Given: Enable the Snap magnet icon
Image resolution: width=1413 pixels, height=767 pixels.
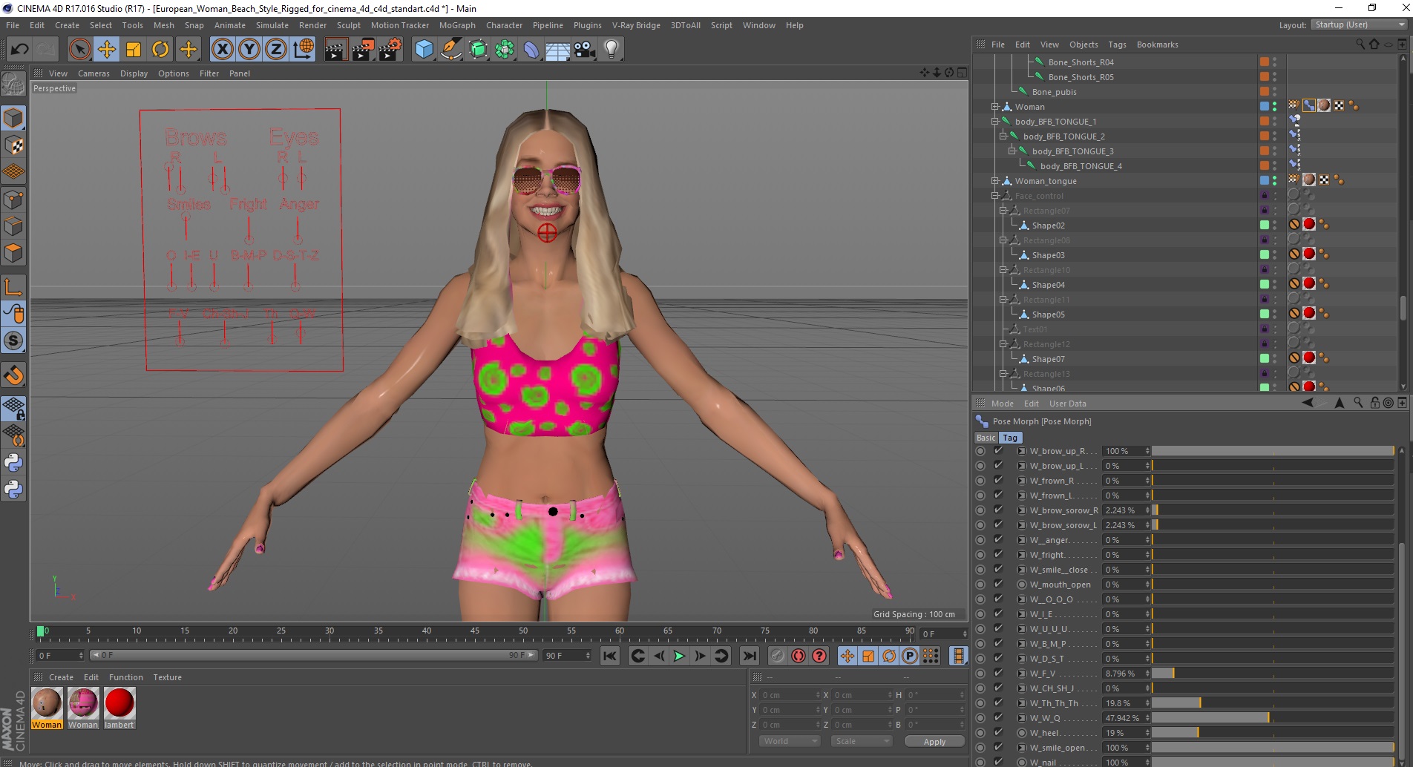Looking at the screenshot, I should coord(13,375).
